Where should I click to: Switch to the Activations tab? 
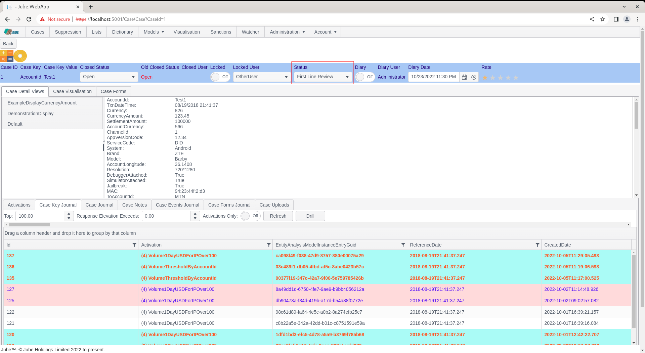19,205
